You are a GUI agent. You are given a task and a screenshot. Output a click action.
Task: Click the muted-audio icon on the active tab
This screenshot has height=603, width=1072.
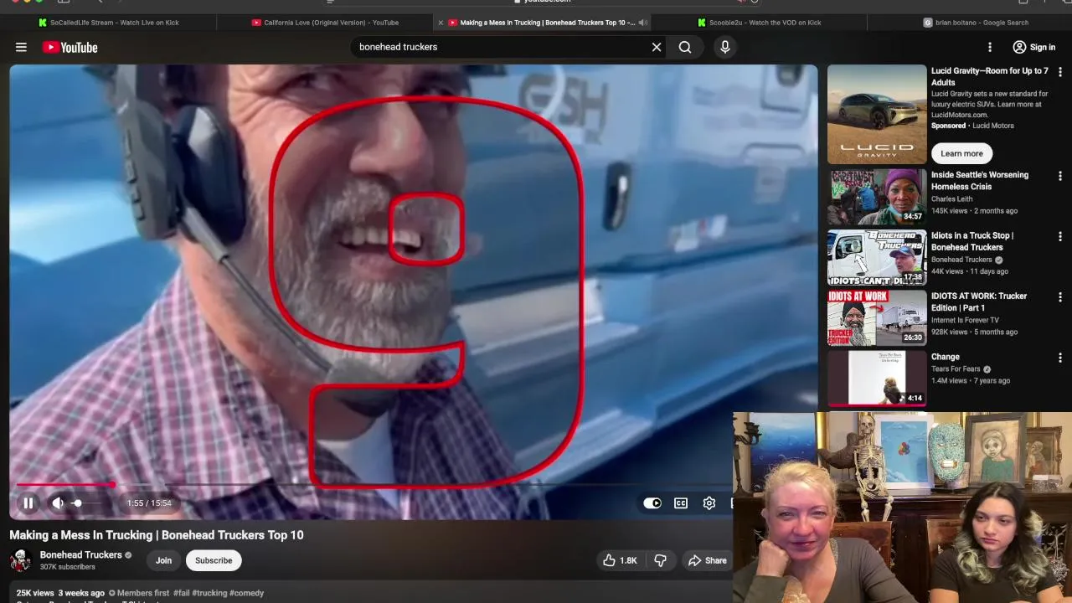pos(642,23)
